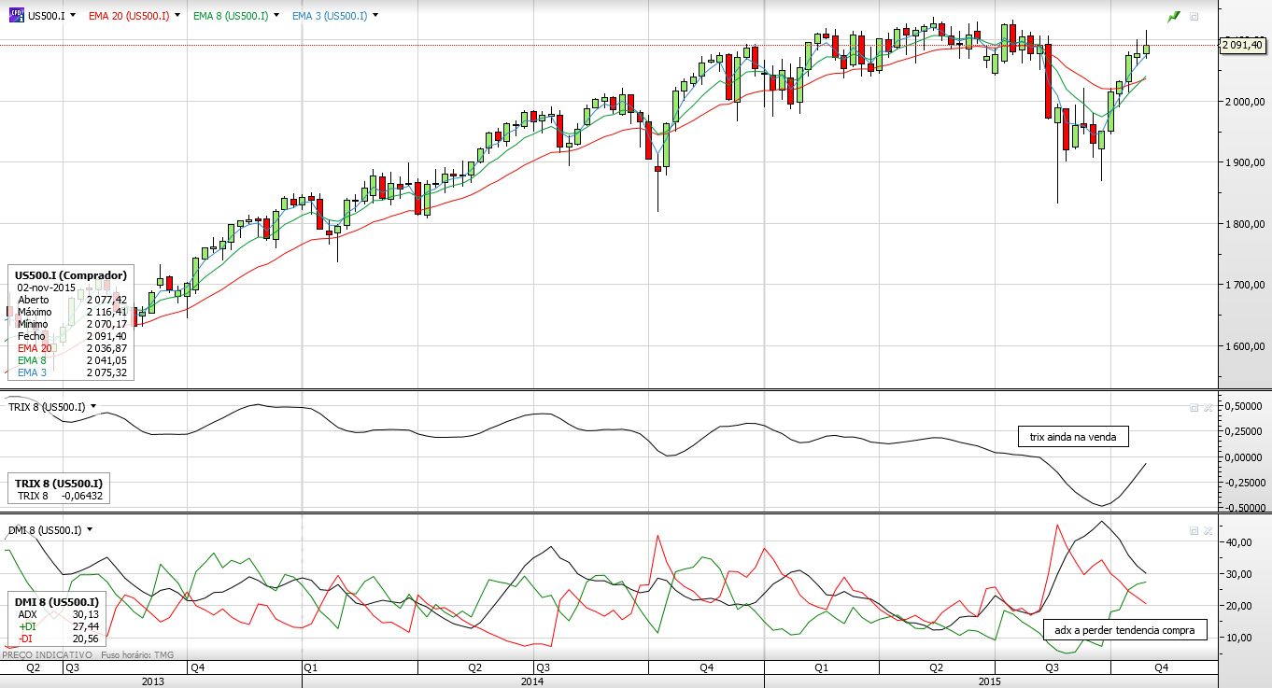Open the EMA 8 (US500.I) dropdown arrow
This screenshot has width=1272, height=688.
point(277,17)
